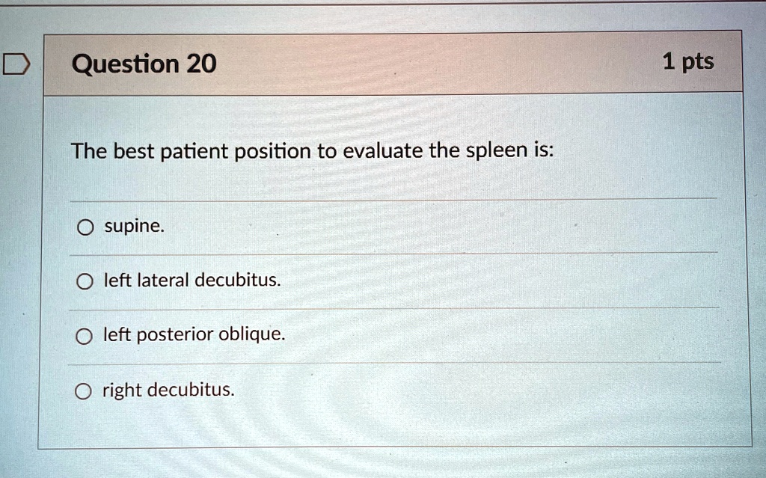
Task: Click the left lateral decubitus label text
Action: click(192, 281)
